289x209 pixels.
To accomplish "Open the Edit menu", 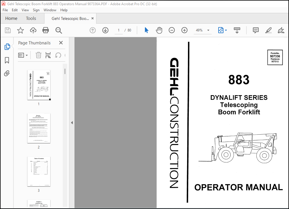I will click(15, 10).
